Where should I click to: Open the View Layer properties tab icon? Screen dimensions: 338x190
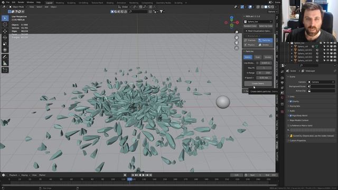[x=283, y=88]
